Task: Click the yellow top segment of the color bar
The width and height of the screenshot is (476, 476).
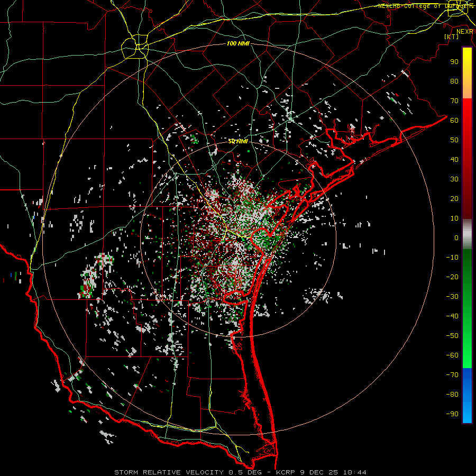Action: 467,73
